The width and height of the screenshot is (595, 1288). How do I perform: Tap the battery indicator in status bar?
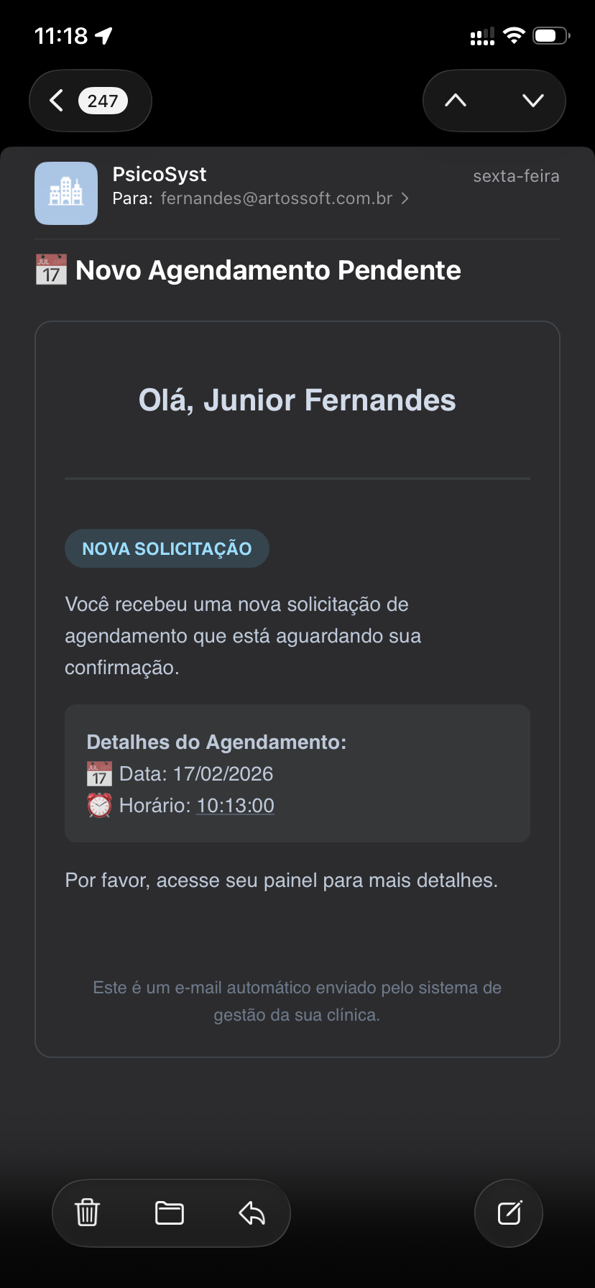[x=550, y=36]
